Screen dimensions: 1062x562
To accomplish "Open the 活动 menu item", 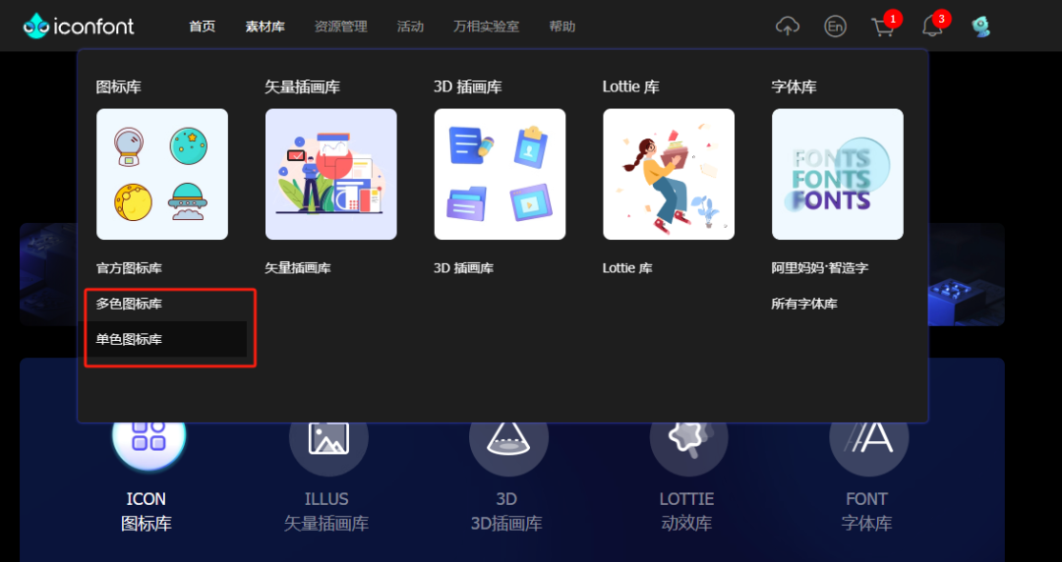I will click(x=410, y=27).
